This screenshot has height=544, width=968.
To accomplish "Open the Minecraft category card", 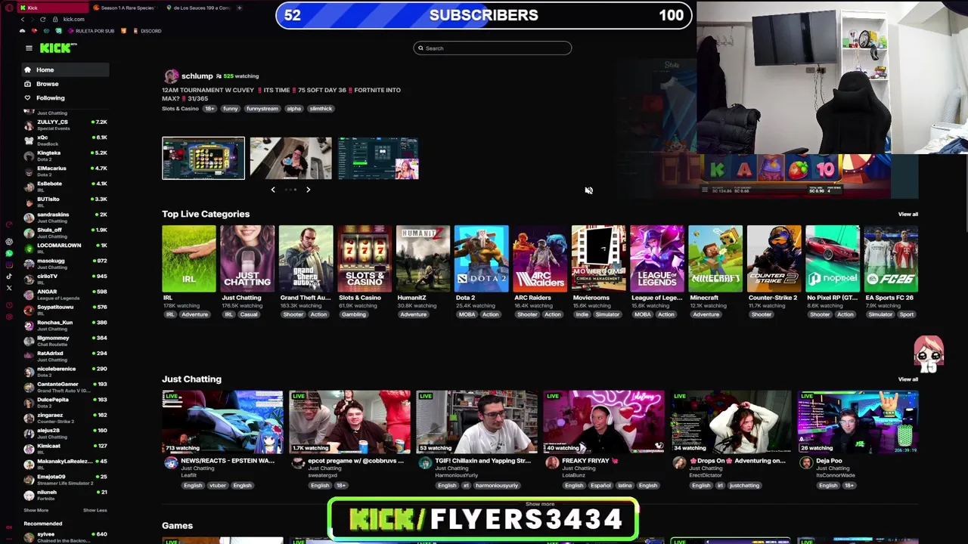I will pyautogui.click(x=715, y=258).
